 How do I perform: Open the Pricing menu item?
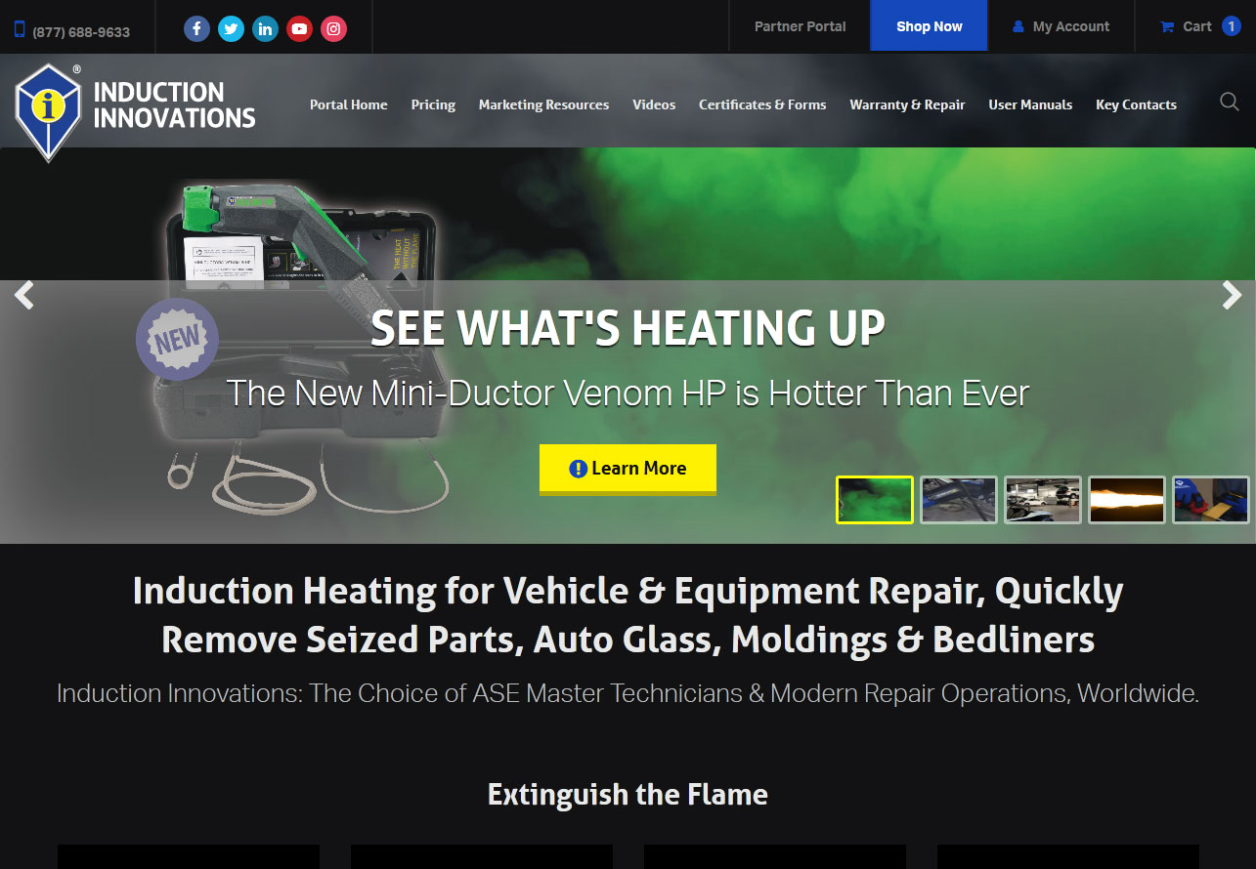[x=433, y=104]
